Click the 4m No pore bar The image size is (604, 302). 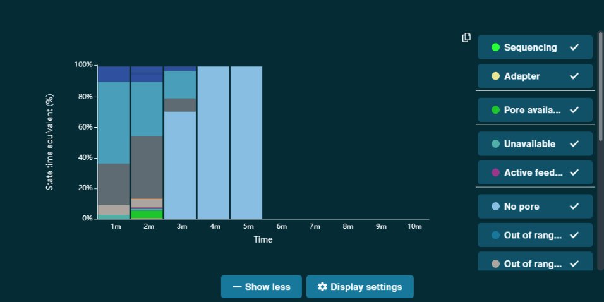pyautogui.click(x=213, y=142)
